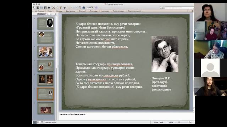Select slide 4 thumbnail with two portraits
The width and height of the screenshot is (227, 127).
point(45,66)
